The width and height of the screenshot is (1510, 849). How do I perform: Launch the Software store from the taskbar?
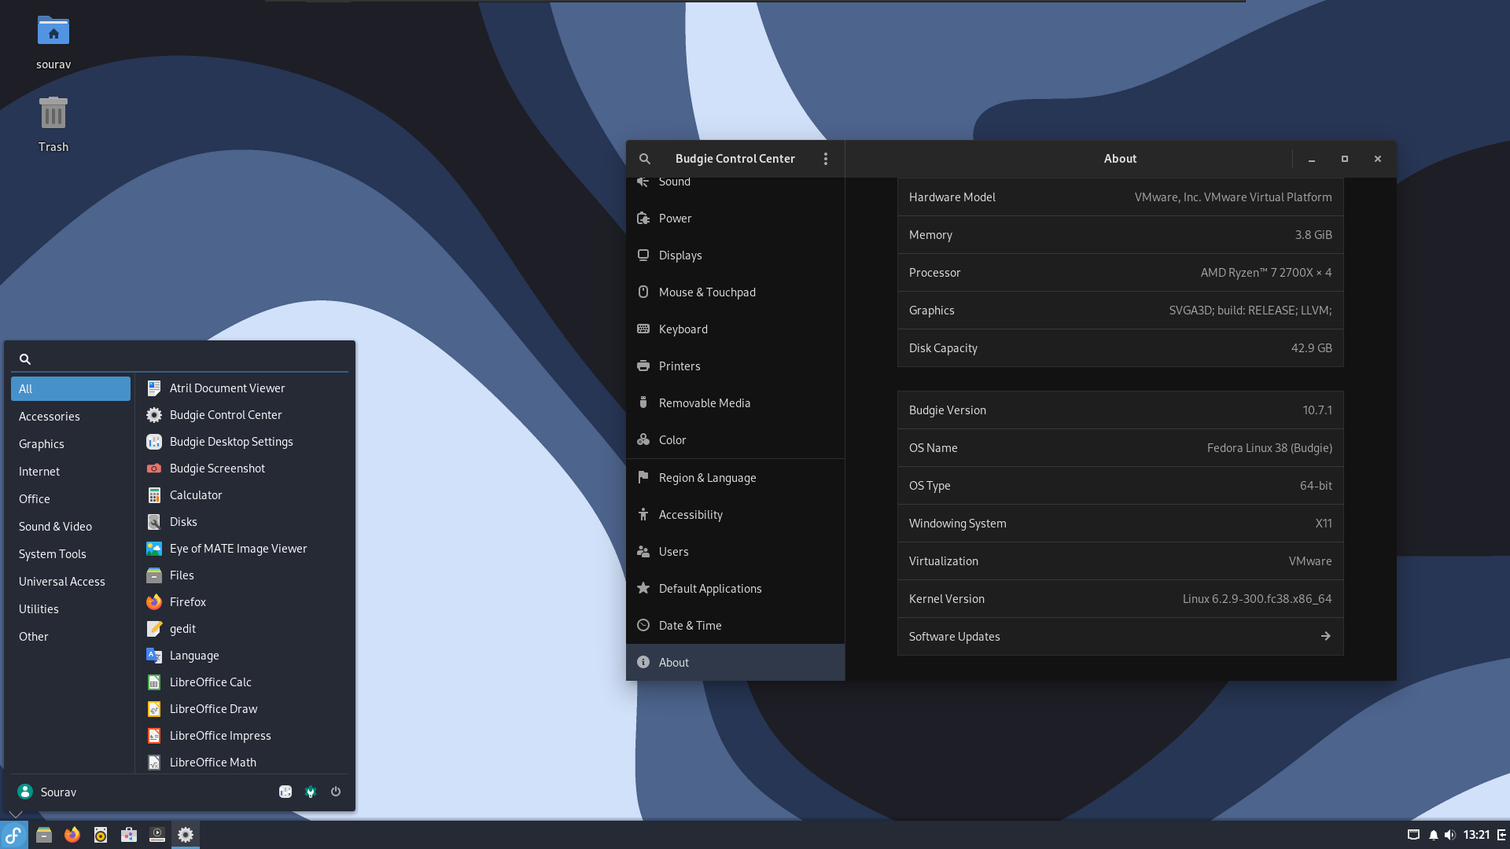128,835
